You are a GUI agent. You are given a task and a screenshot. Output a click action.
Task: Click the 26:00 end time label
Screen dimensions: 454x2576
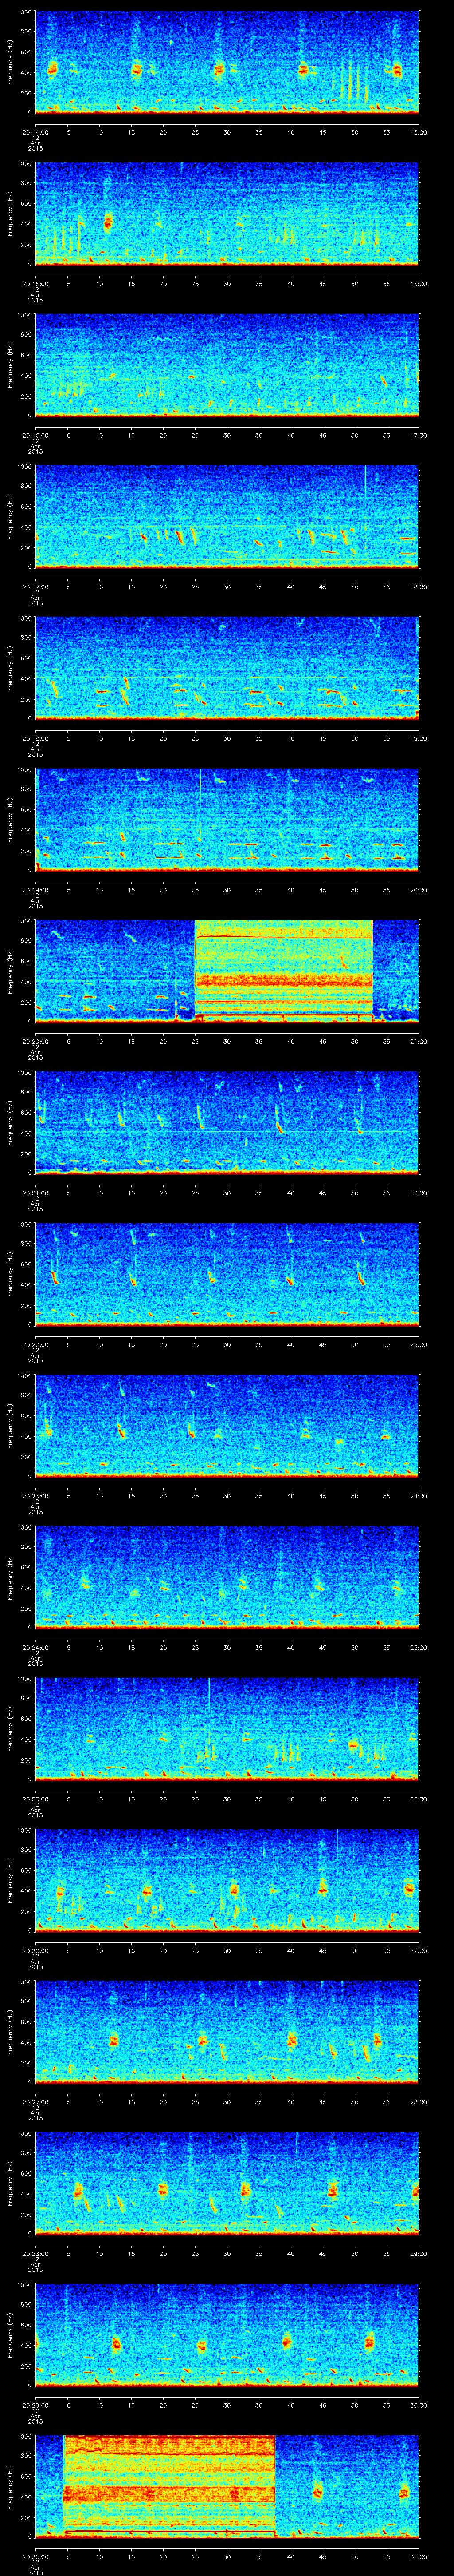(x=419, y=1798)
